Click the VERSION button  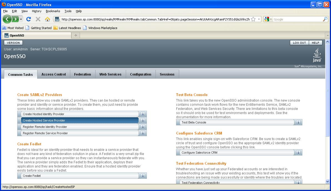[x=13, y=43]
